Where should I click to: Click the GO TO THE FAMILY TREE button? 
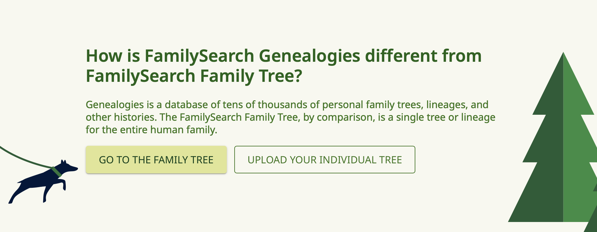pos(156,160)
